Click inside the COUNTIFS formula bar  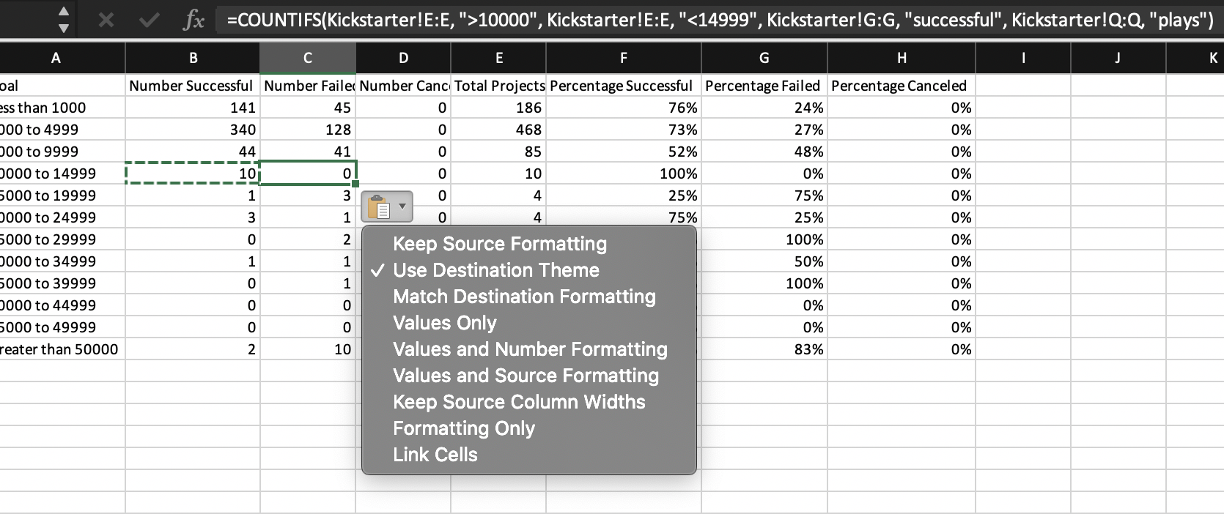[720, 20]
